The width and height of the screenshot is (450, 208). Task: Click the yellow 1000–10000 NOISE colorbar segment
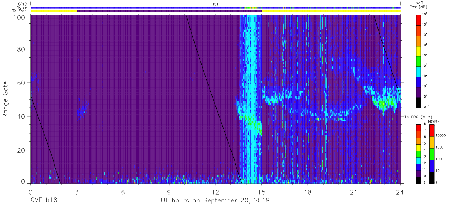[x=432, y=142]
